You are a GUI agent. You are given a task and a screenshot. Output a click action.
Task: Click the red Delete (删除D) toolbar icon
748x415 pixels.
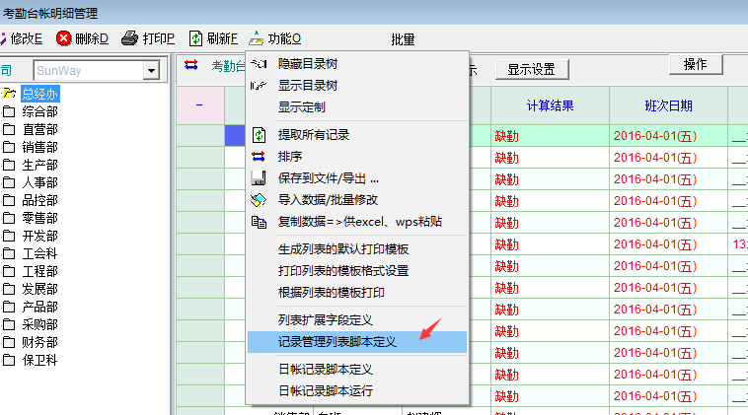pyautogui.click(x=64, y=39)
